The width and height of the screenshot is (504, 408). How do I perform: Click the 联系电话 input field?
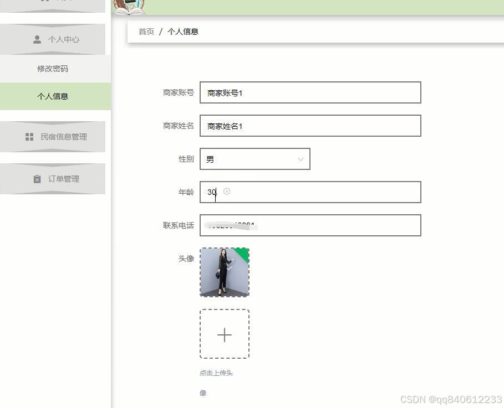pos(310,225)
